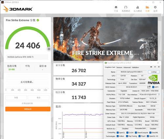164x139 pixels.
Task: Click the GPU field showing GA102
Action: click(123, 76)
